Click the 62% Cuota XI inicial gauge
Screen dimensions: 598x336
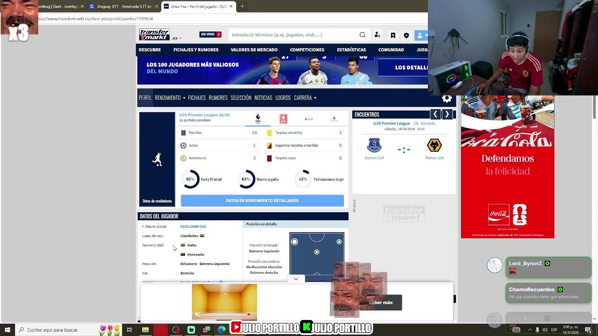tap(191, 179)
